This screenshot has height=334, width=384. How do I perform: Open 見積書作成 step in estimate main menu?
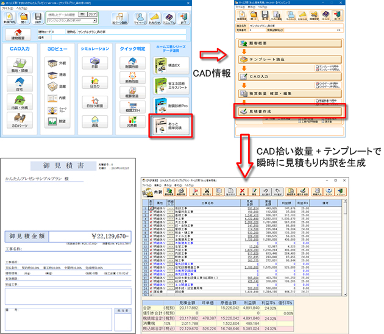(290, 112)
